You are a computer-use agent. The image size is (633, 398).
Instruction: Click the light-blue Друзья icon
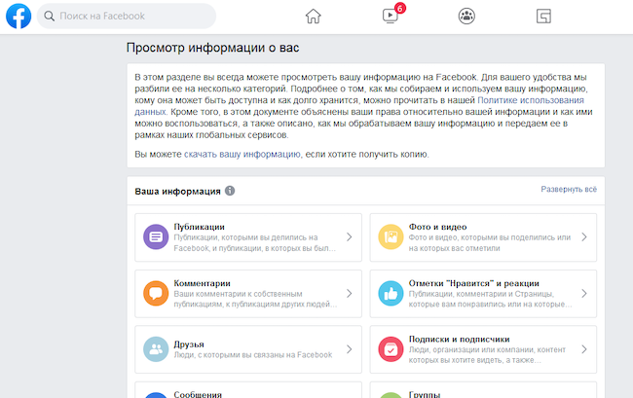point(156,349)
